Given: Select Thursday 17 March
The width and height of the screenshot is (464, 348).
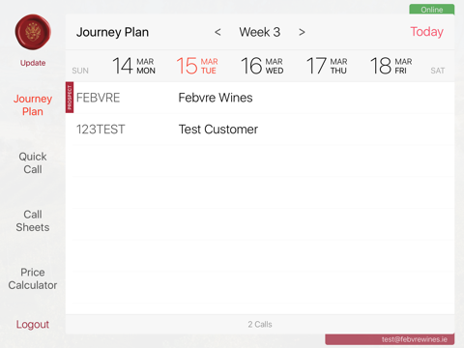Looking at the screenshot, I should pos(327,66).
